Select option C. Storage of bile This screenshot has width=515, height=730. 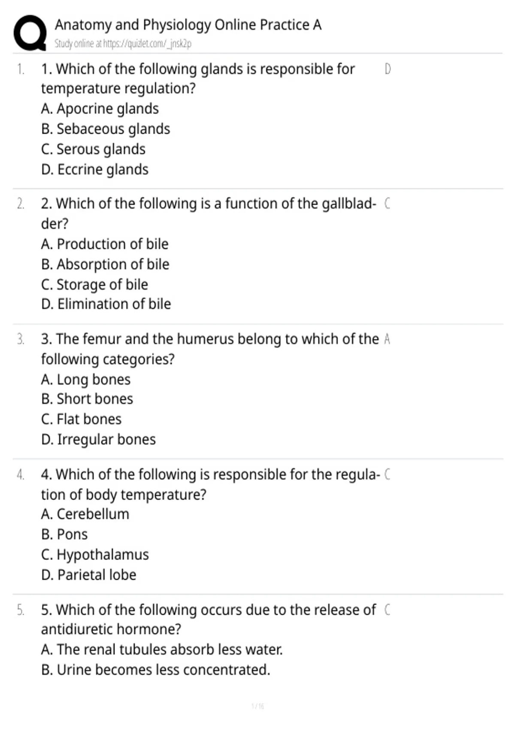point(94,284)
